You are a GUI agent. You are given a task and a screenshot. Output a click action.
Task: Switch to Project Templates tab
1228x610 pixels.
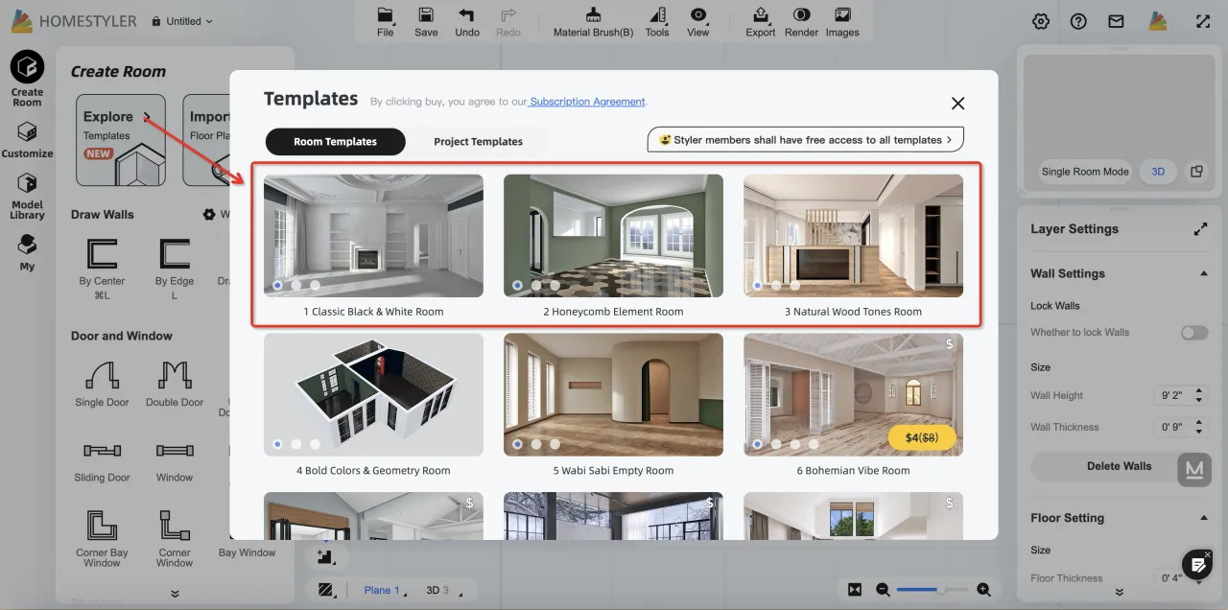[x=478, y=142]
